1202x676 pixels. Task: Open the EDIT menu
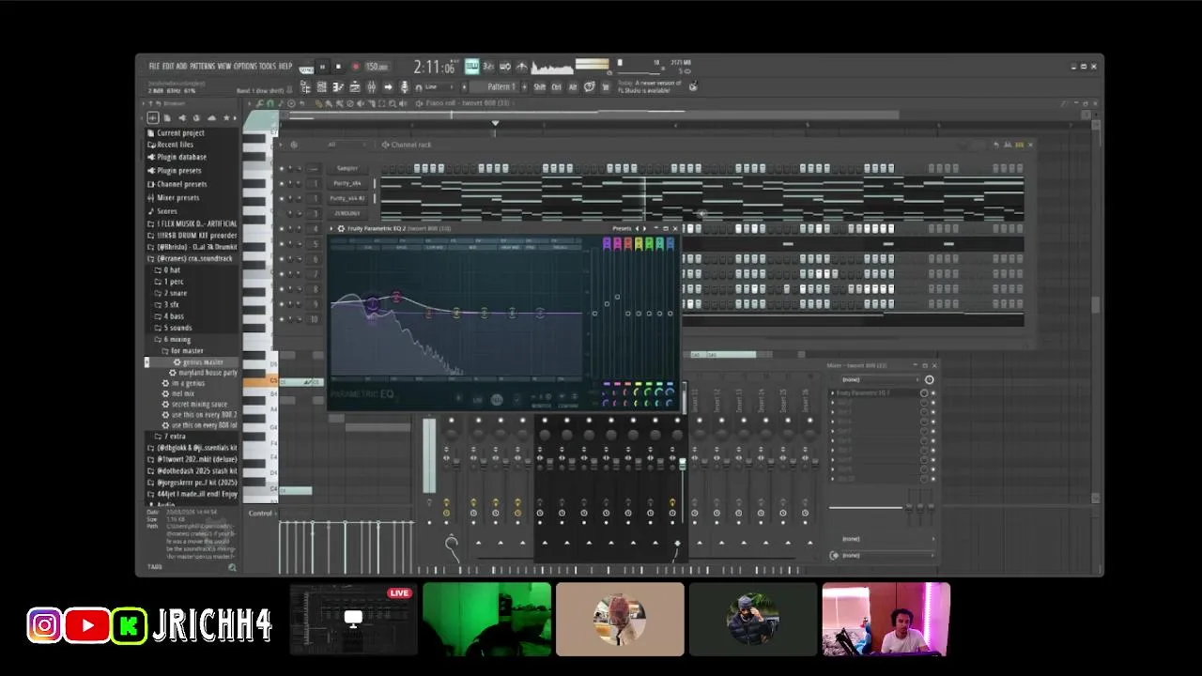point(169,67)
